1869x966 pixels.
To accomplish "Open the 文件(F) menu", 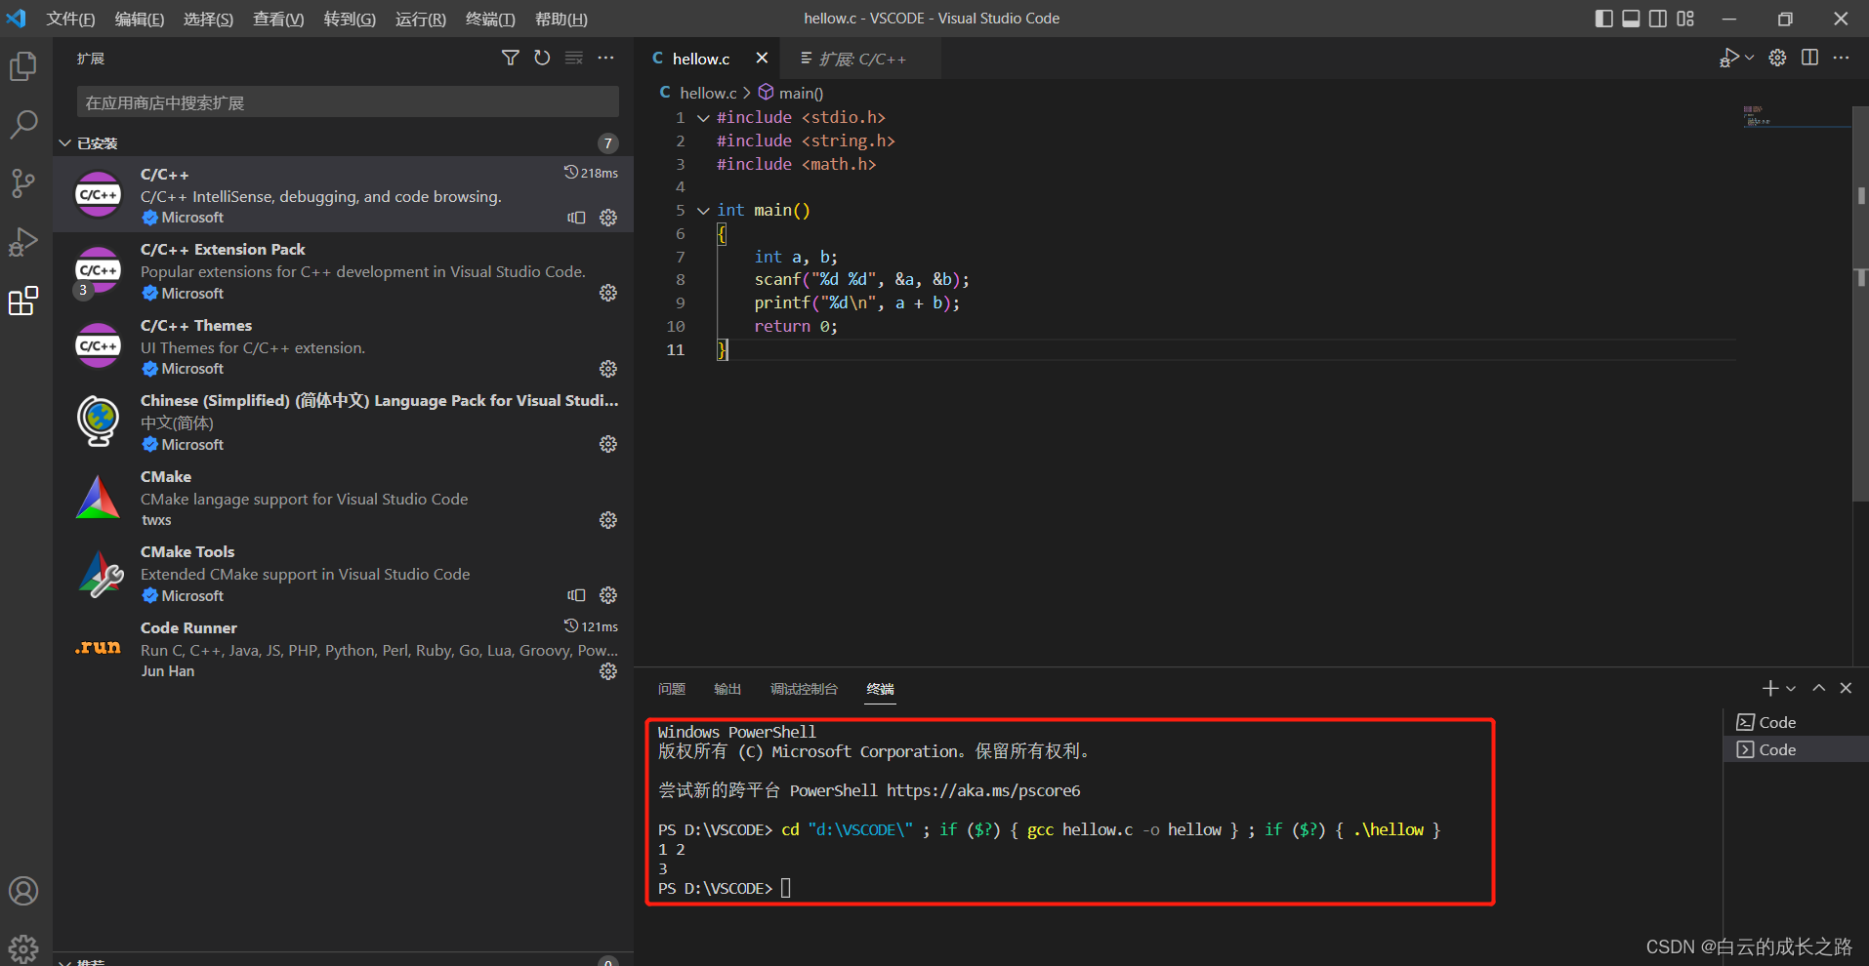I will coord(70,20).
